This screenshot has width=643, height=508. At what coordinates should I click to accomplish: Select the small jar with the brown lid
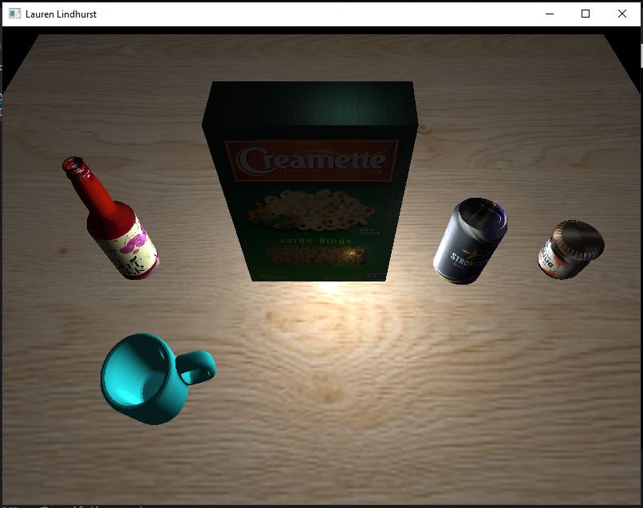point(571,250)
